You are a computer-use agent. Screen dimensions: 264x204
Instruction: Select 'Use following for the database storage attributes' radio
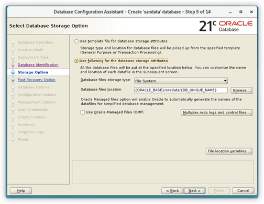coord(76,61)
